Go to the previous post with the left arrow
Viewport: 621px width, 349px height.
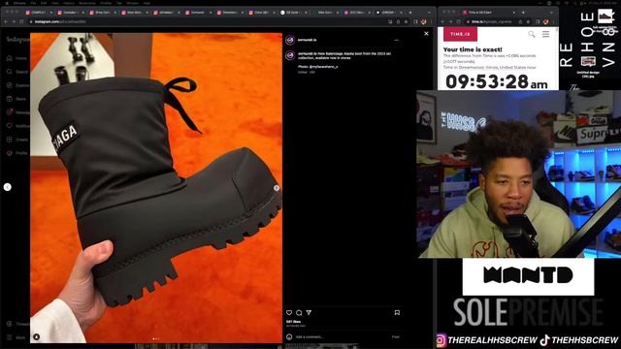click(8, 187)
